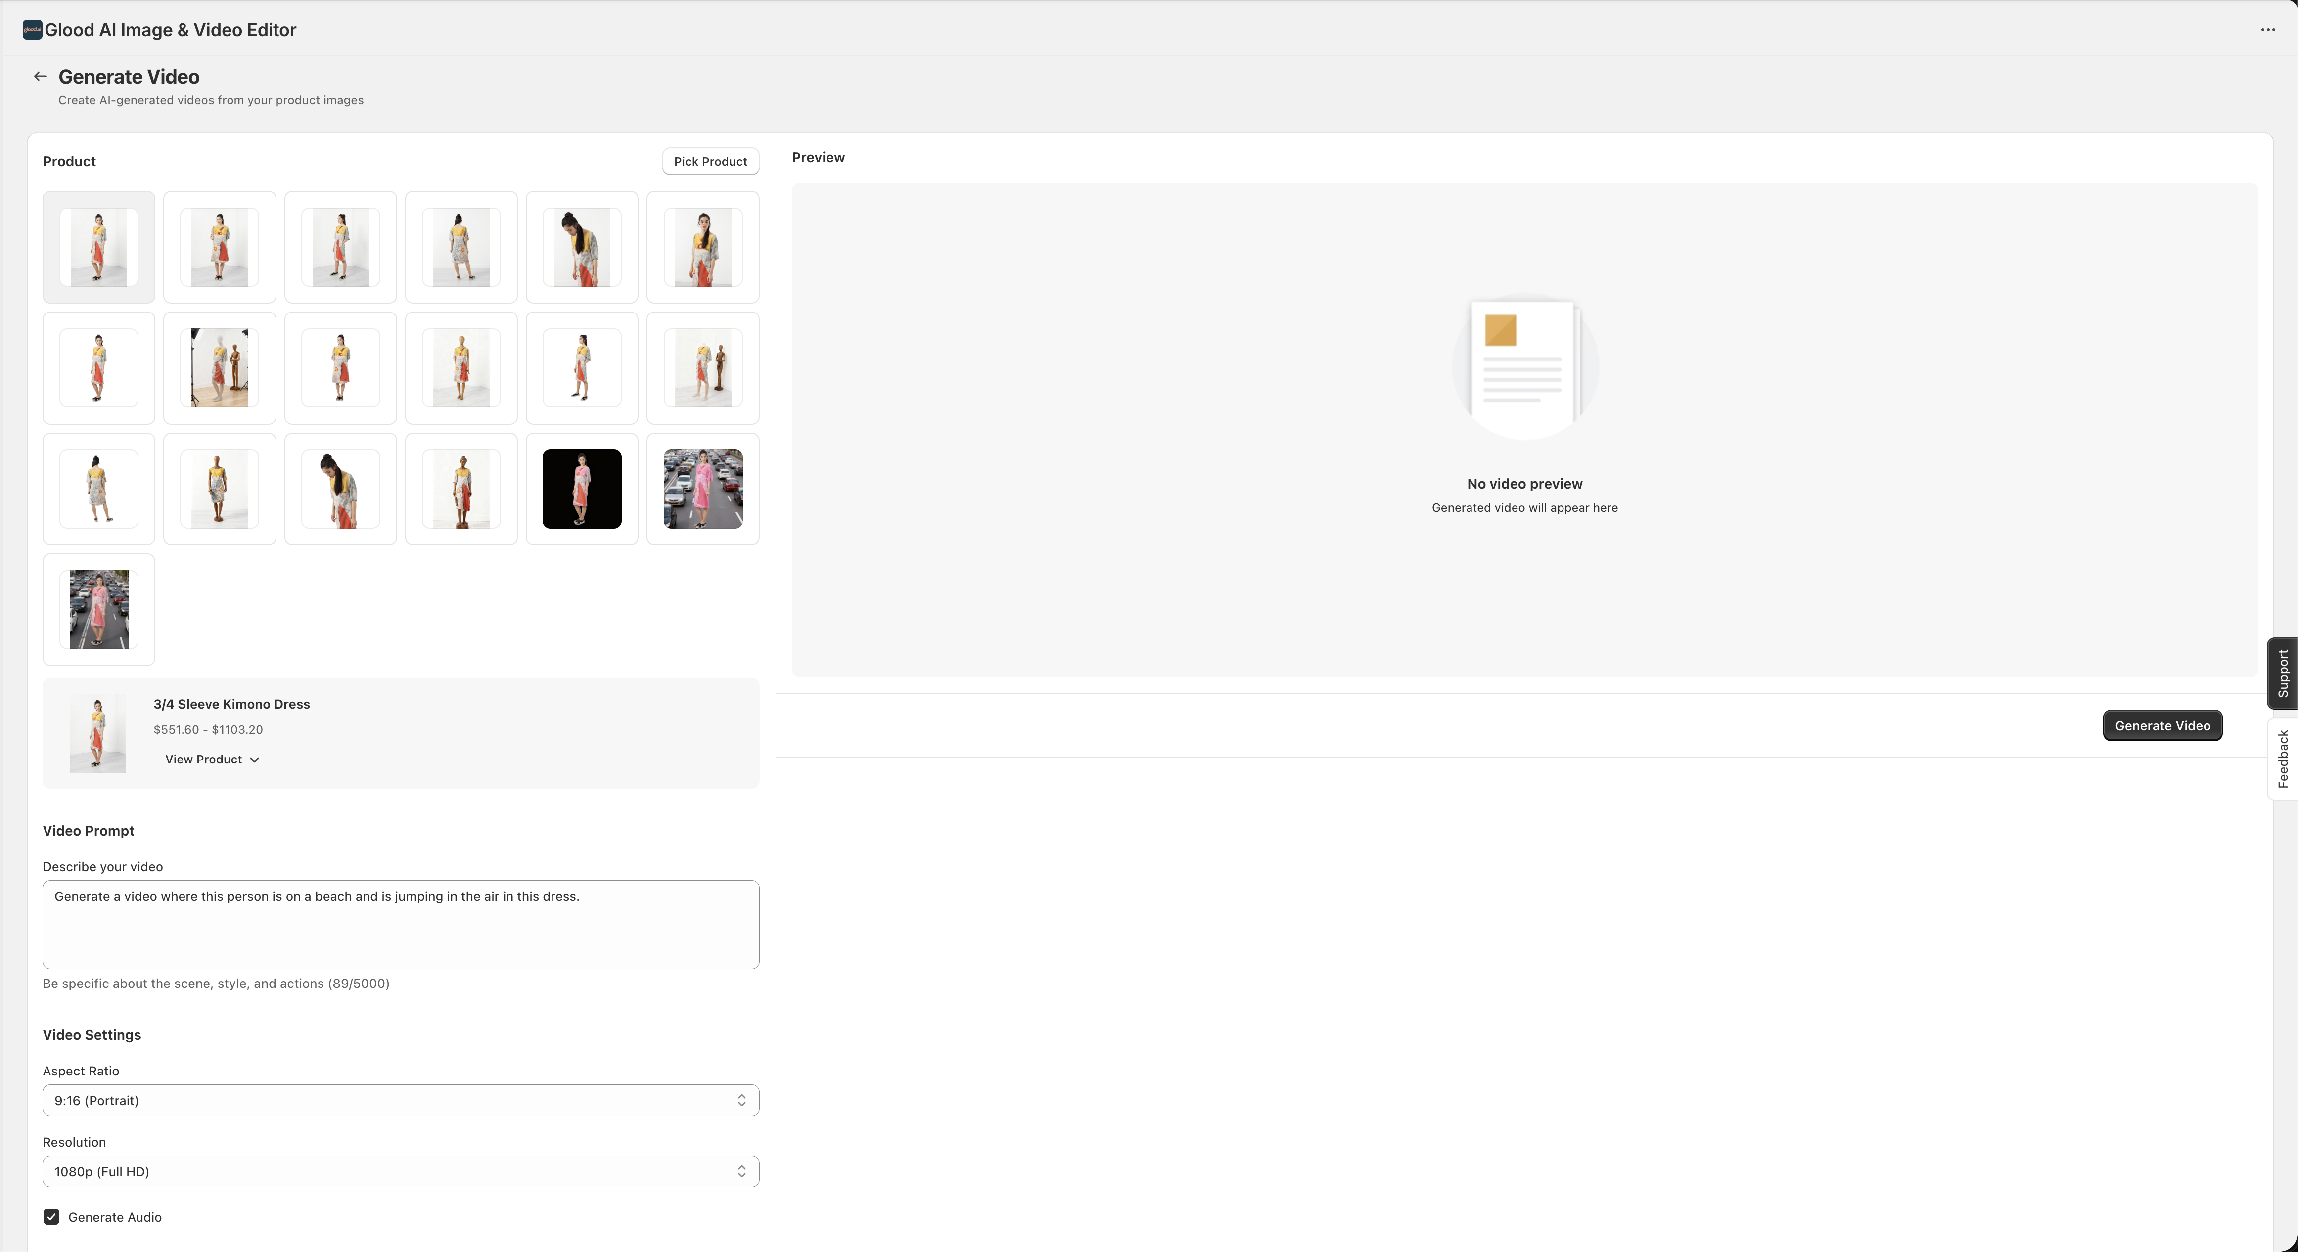Open the three-dot menu at top right
The image size is (2298, 1252).
(x=2267, y=30)
